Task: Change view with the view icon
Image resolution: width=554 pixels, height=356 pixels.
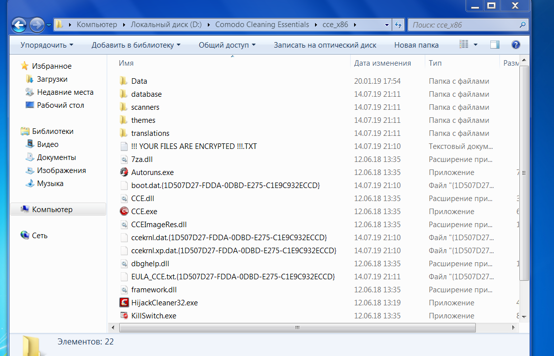Action: (x=463, y=45)
